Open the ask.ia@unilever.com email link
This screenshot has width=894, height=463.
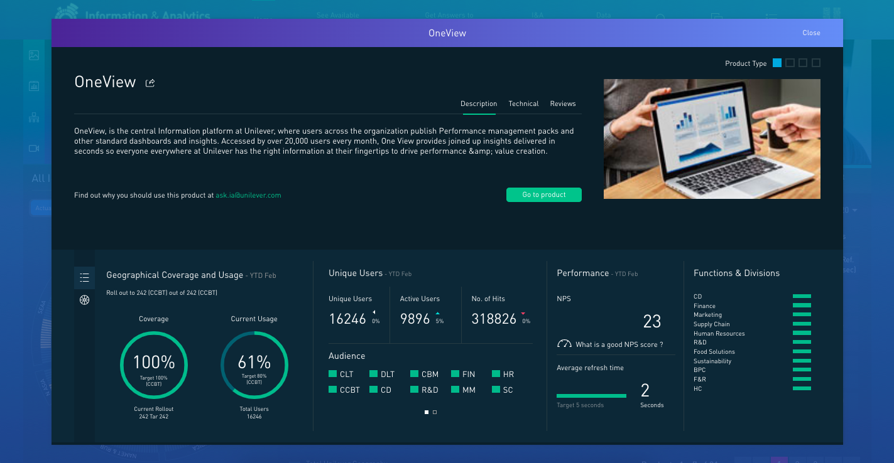249,195
